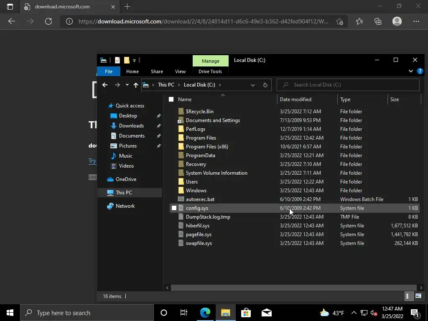This screenshot has width=428, height=321.
Task: Switch to large icons view in status bar
Action: point(418,296)
